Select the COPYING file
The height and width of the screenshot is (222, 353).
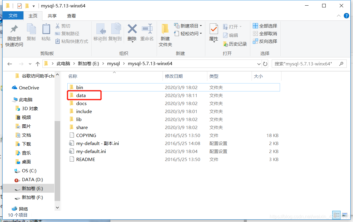click(173, 136)
